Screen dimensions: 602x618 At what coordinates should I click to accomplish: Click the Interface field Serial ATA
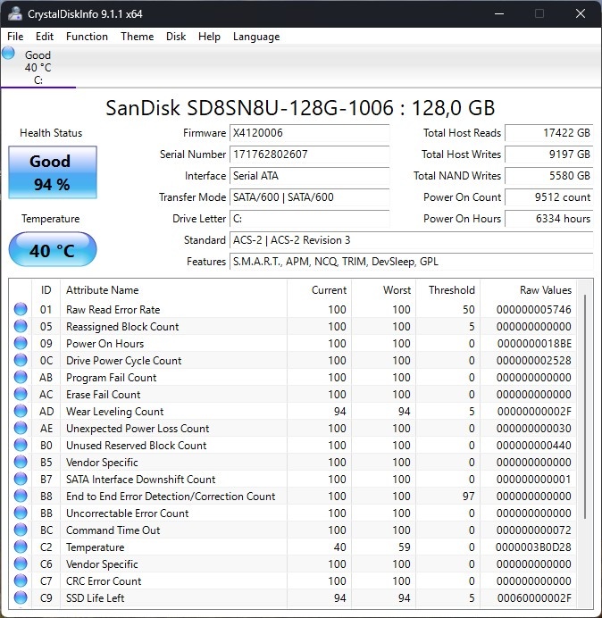[x=309, y=175]
